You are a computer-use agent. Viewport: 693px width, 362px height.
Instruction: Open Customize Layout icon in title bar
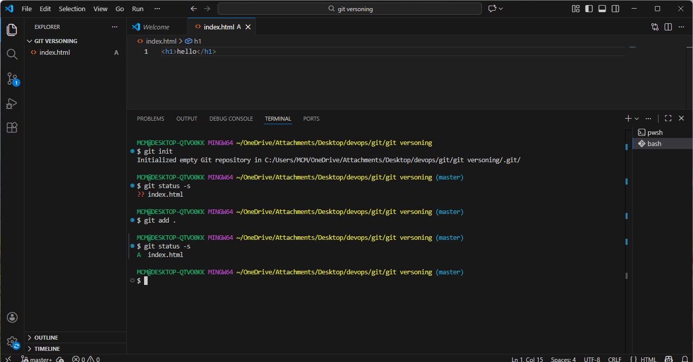pyautogui.click(x=576, y=9)
